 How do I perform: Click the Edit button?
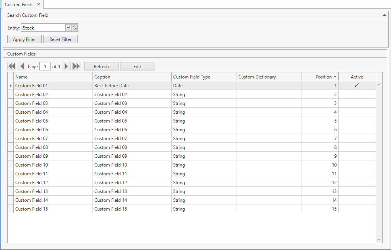tap(137, 66)
